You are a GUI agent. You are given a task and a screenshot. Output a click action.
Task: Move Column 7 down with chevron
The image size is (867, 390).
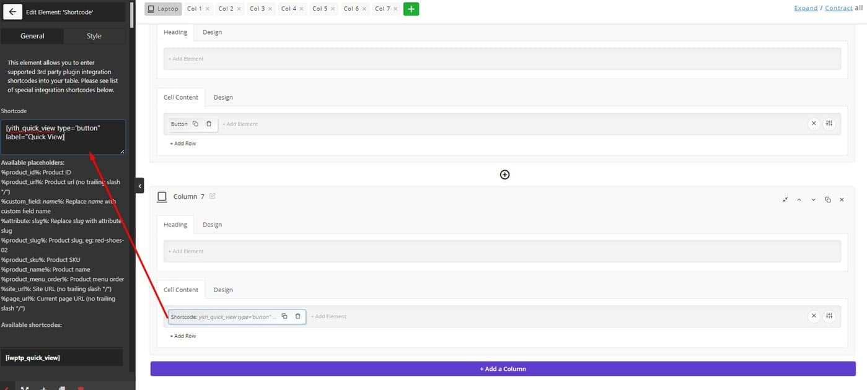813,200
